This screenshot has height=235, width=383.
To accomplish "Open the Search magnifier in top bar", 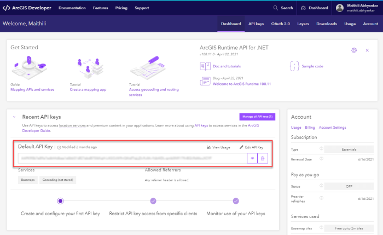I will click(x=276, y=8).
